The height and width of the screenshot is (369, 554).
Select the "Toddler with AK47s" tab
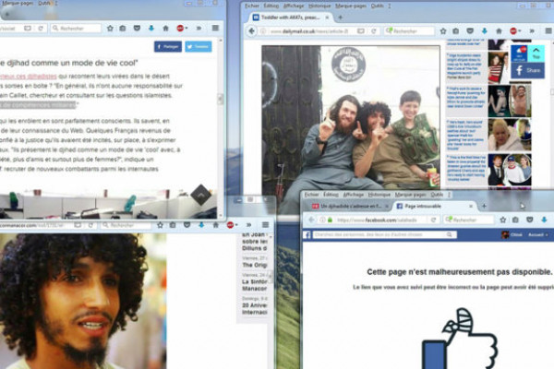tap(295, 17)
